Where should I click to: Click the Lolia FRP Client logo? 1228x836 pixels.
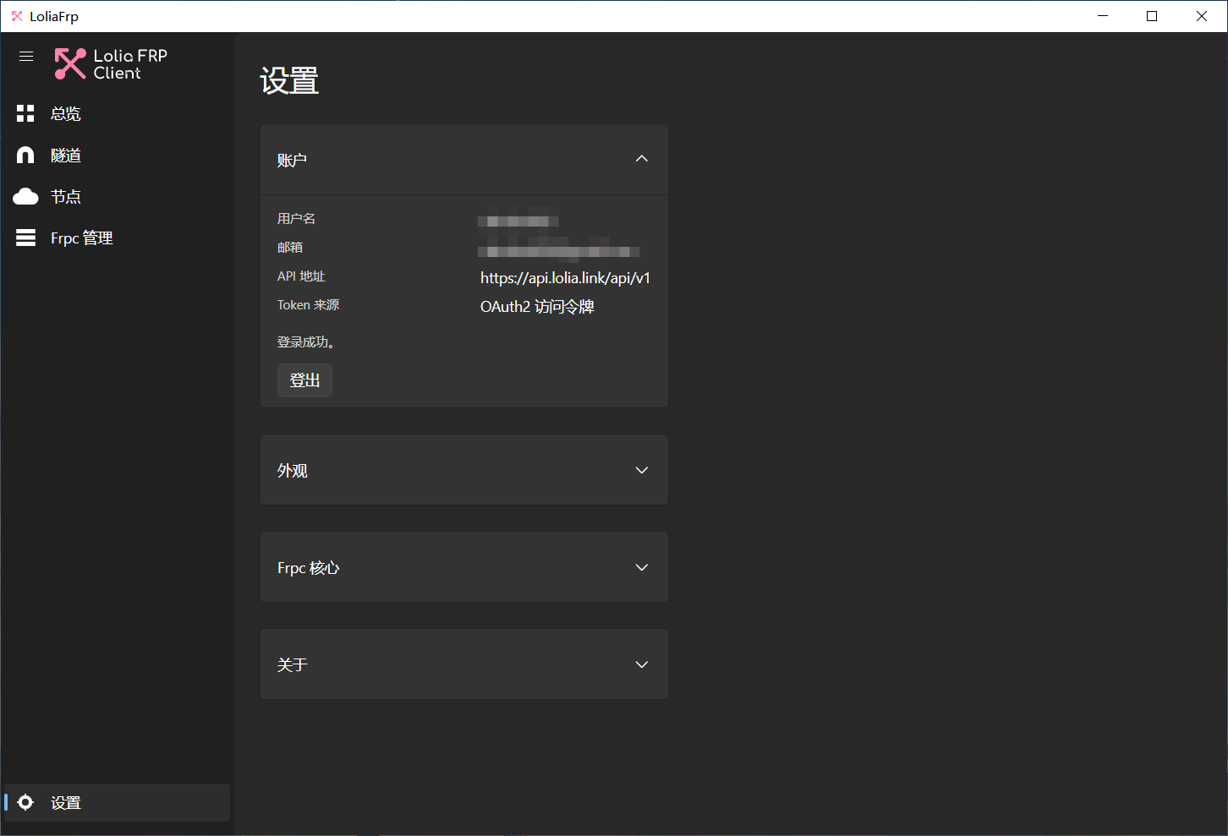coord(111,64)
